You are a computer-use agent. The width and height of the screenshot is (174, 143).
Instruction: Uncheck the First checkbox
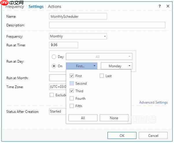(72, 76)
